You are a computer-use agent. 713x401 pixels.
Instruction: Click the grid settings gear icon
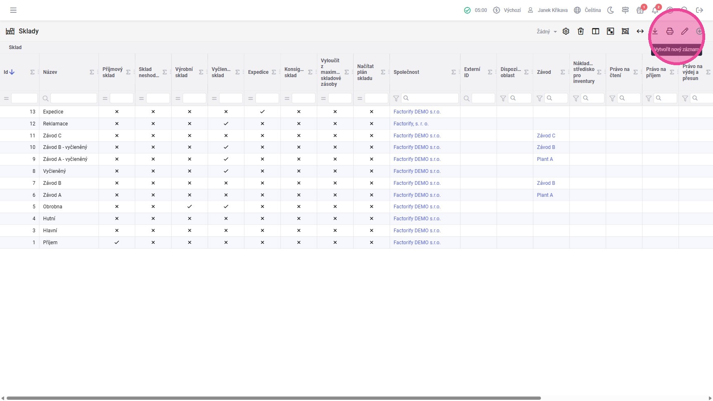(x=566, y=31)
